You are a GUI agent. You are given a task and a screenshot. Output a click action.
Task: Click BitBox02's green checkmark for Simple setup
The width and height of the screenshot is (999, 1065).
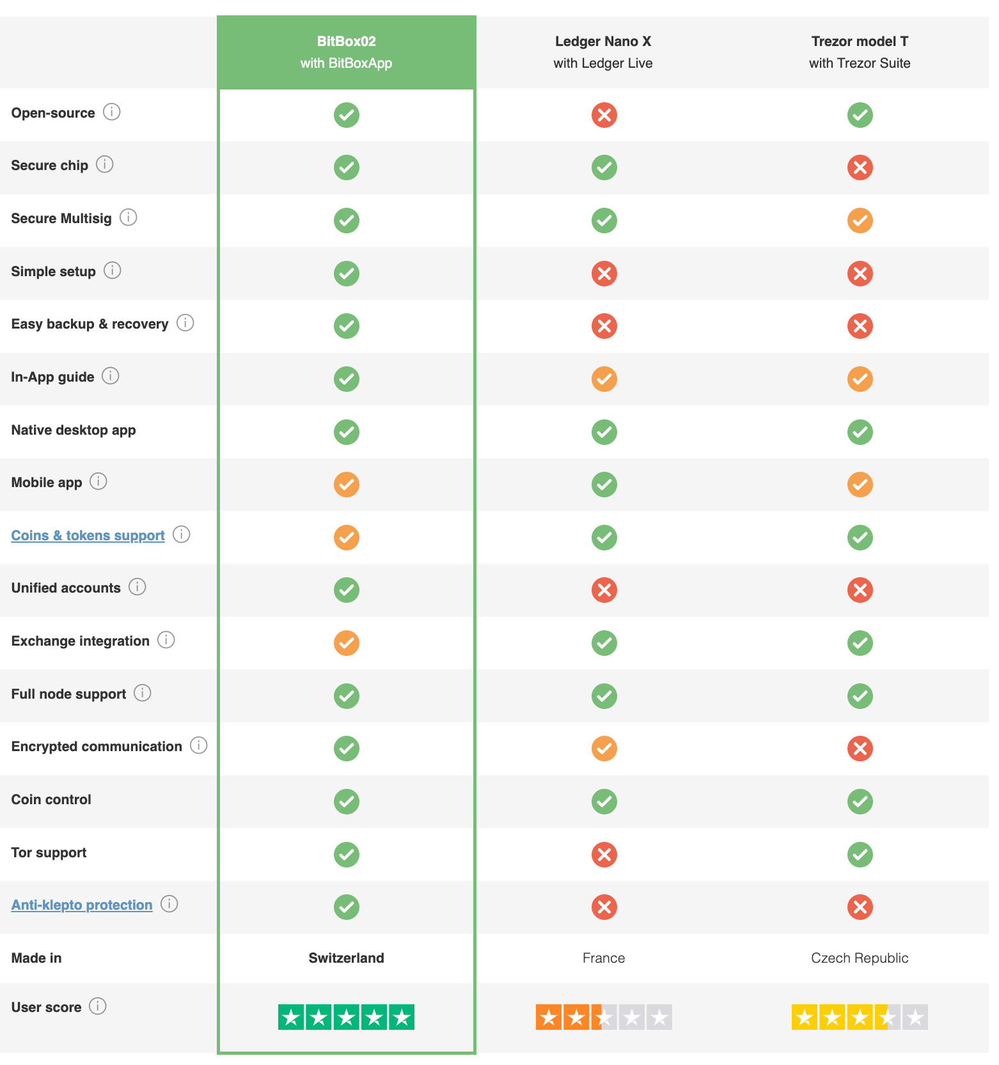(347, 273)
